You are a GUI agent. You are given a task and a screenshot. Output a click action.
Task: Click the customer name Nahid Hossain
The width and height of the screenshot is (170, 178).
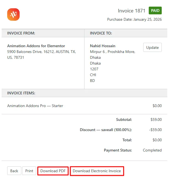[103, 46]
